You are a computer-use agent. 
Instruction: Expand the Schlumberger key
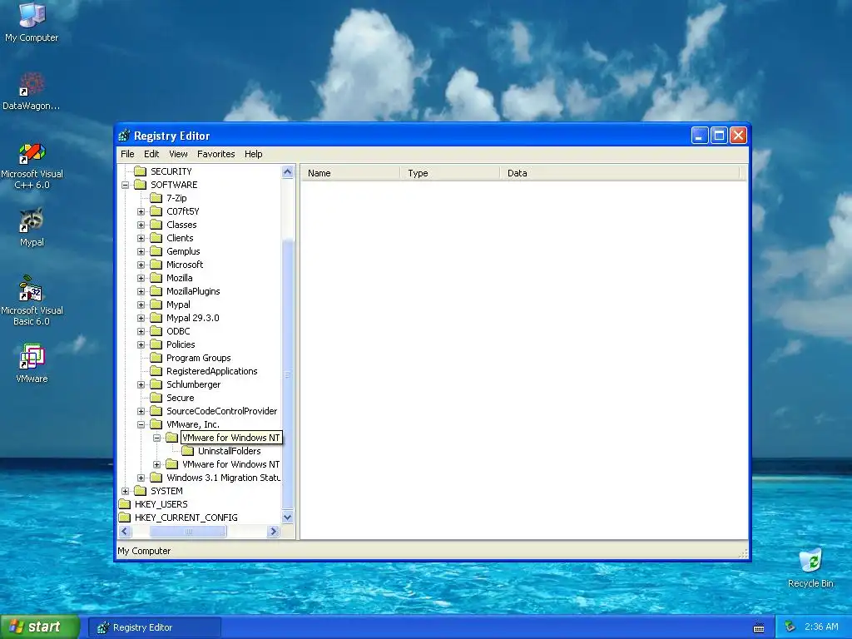141,384
